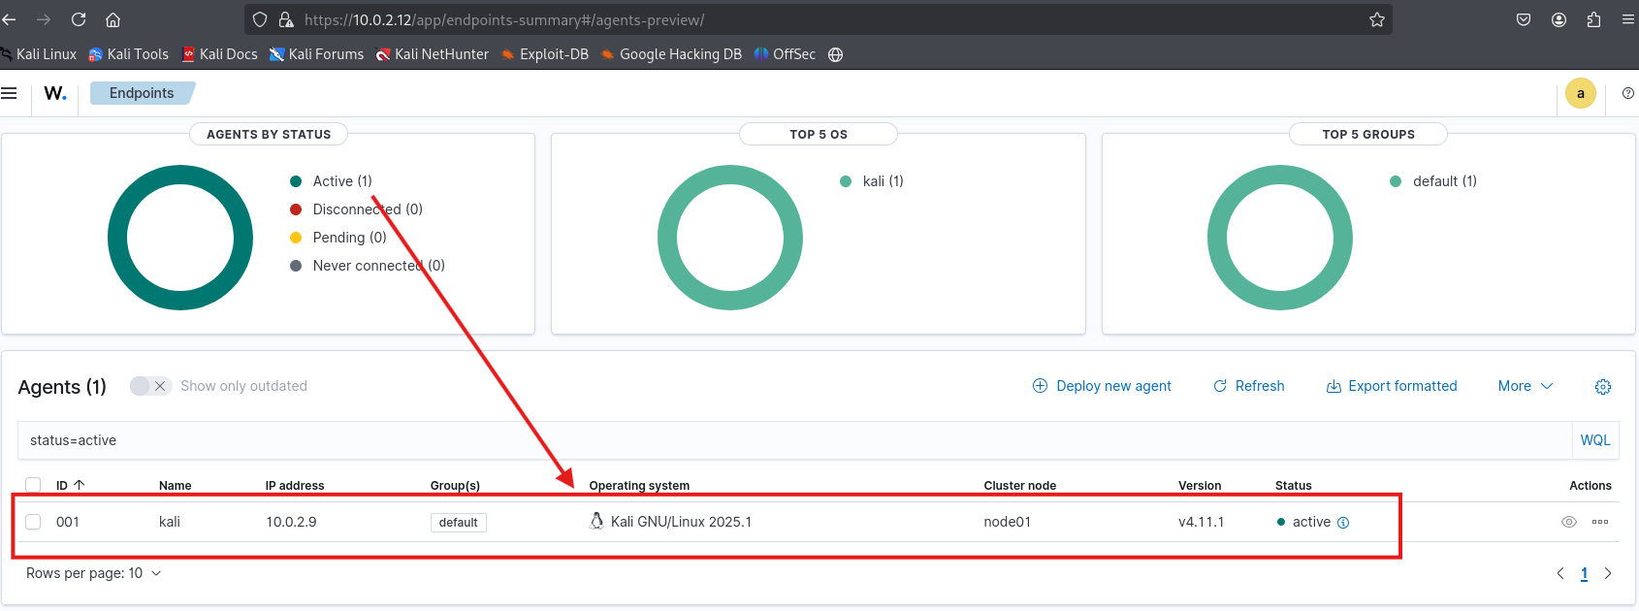The width and height of the screenshot is (1639, 611).
Task: Check the agent 001 row checkbox
Action: pos(33,522)
